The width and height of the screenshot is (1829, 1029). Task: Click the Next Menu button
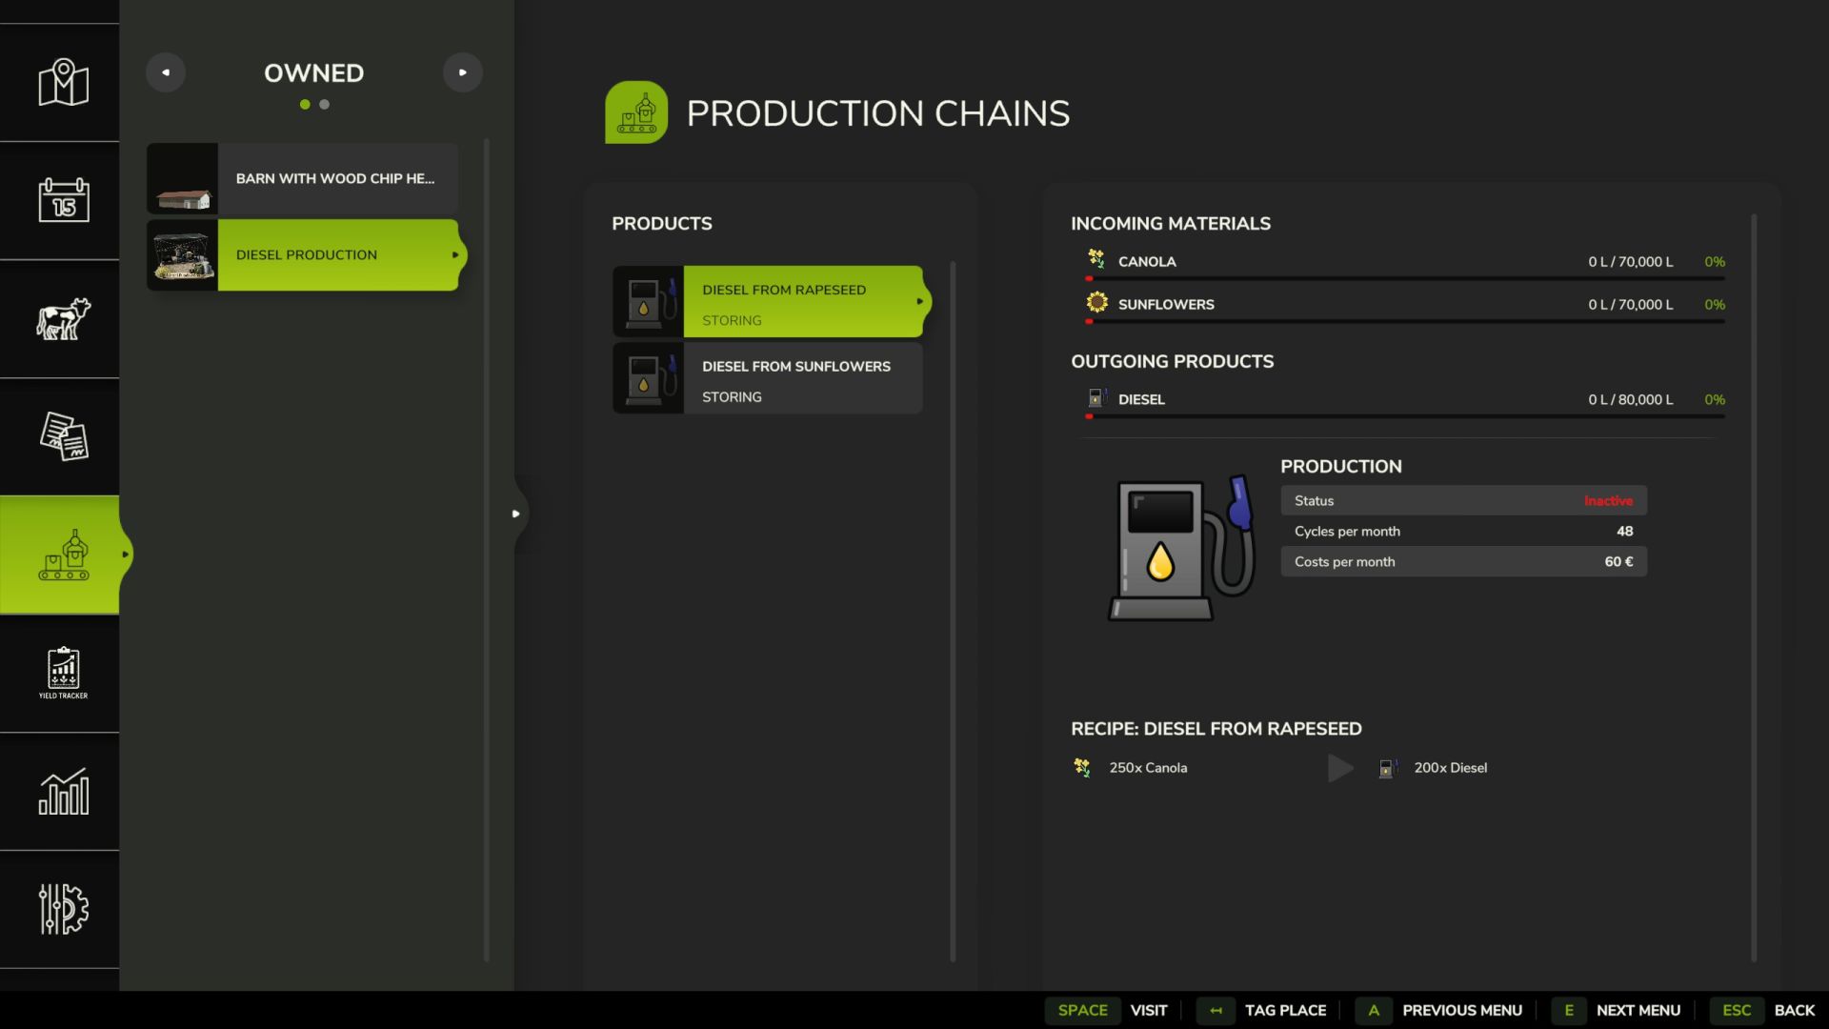[x=1616, y=1010]
